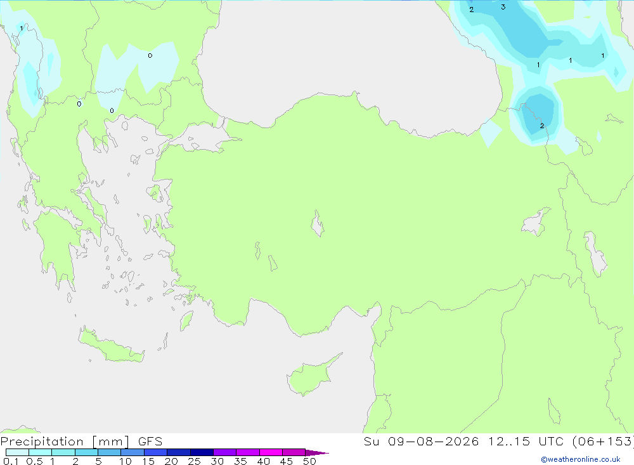Image resolution: width=634 pixels, height=465 pixels.
Task: Click the '(06+153)' forecast run text
Action: (x=603, y=442)
